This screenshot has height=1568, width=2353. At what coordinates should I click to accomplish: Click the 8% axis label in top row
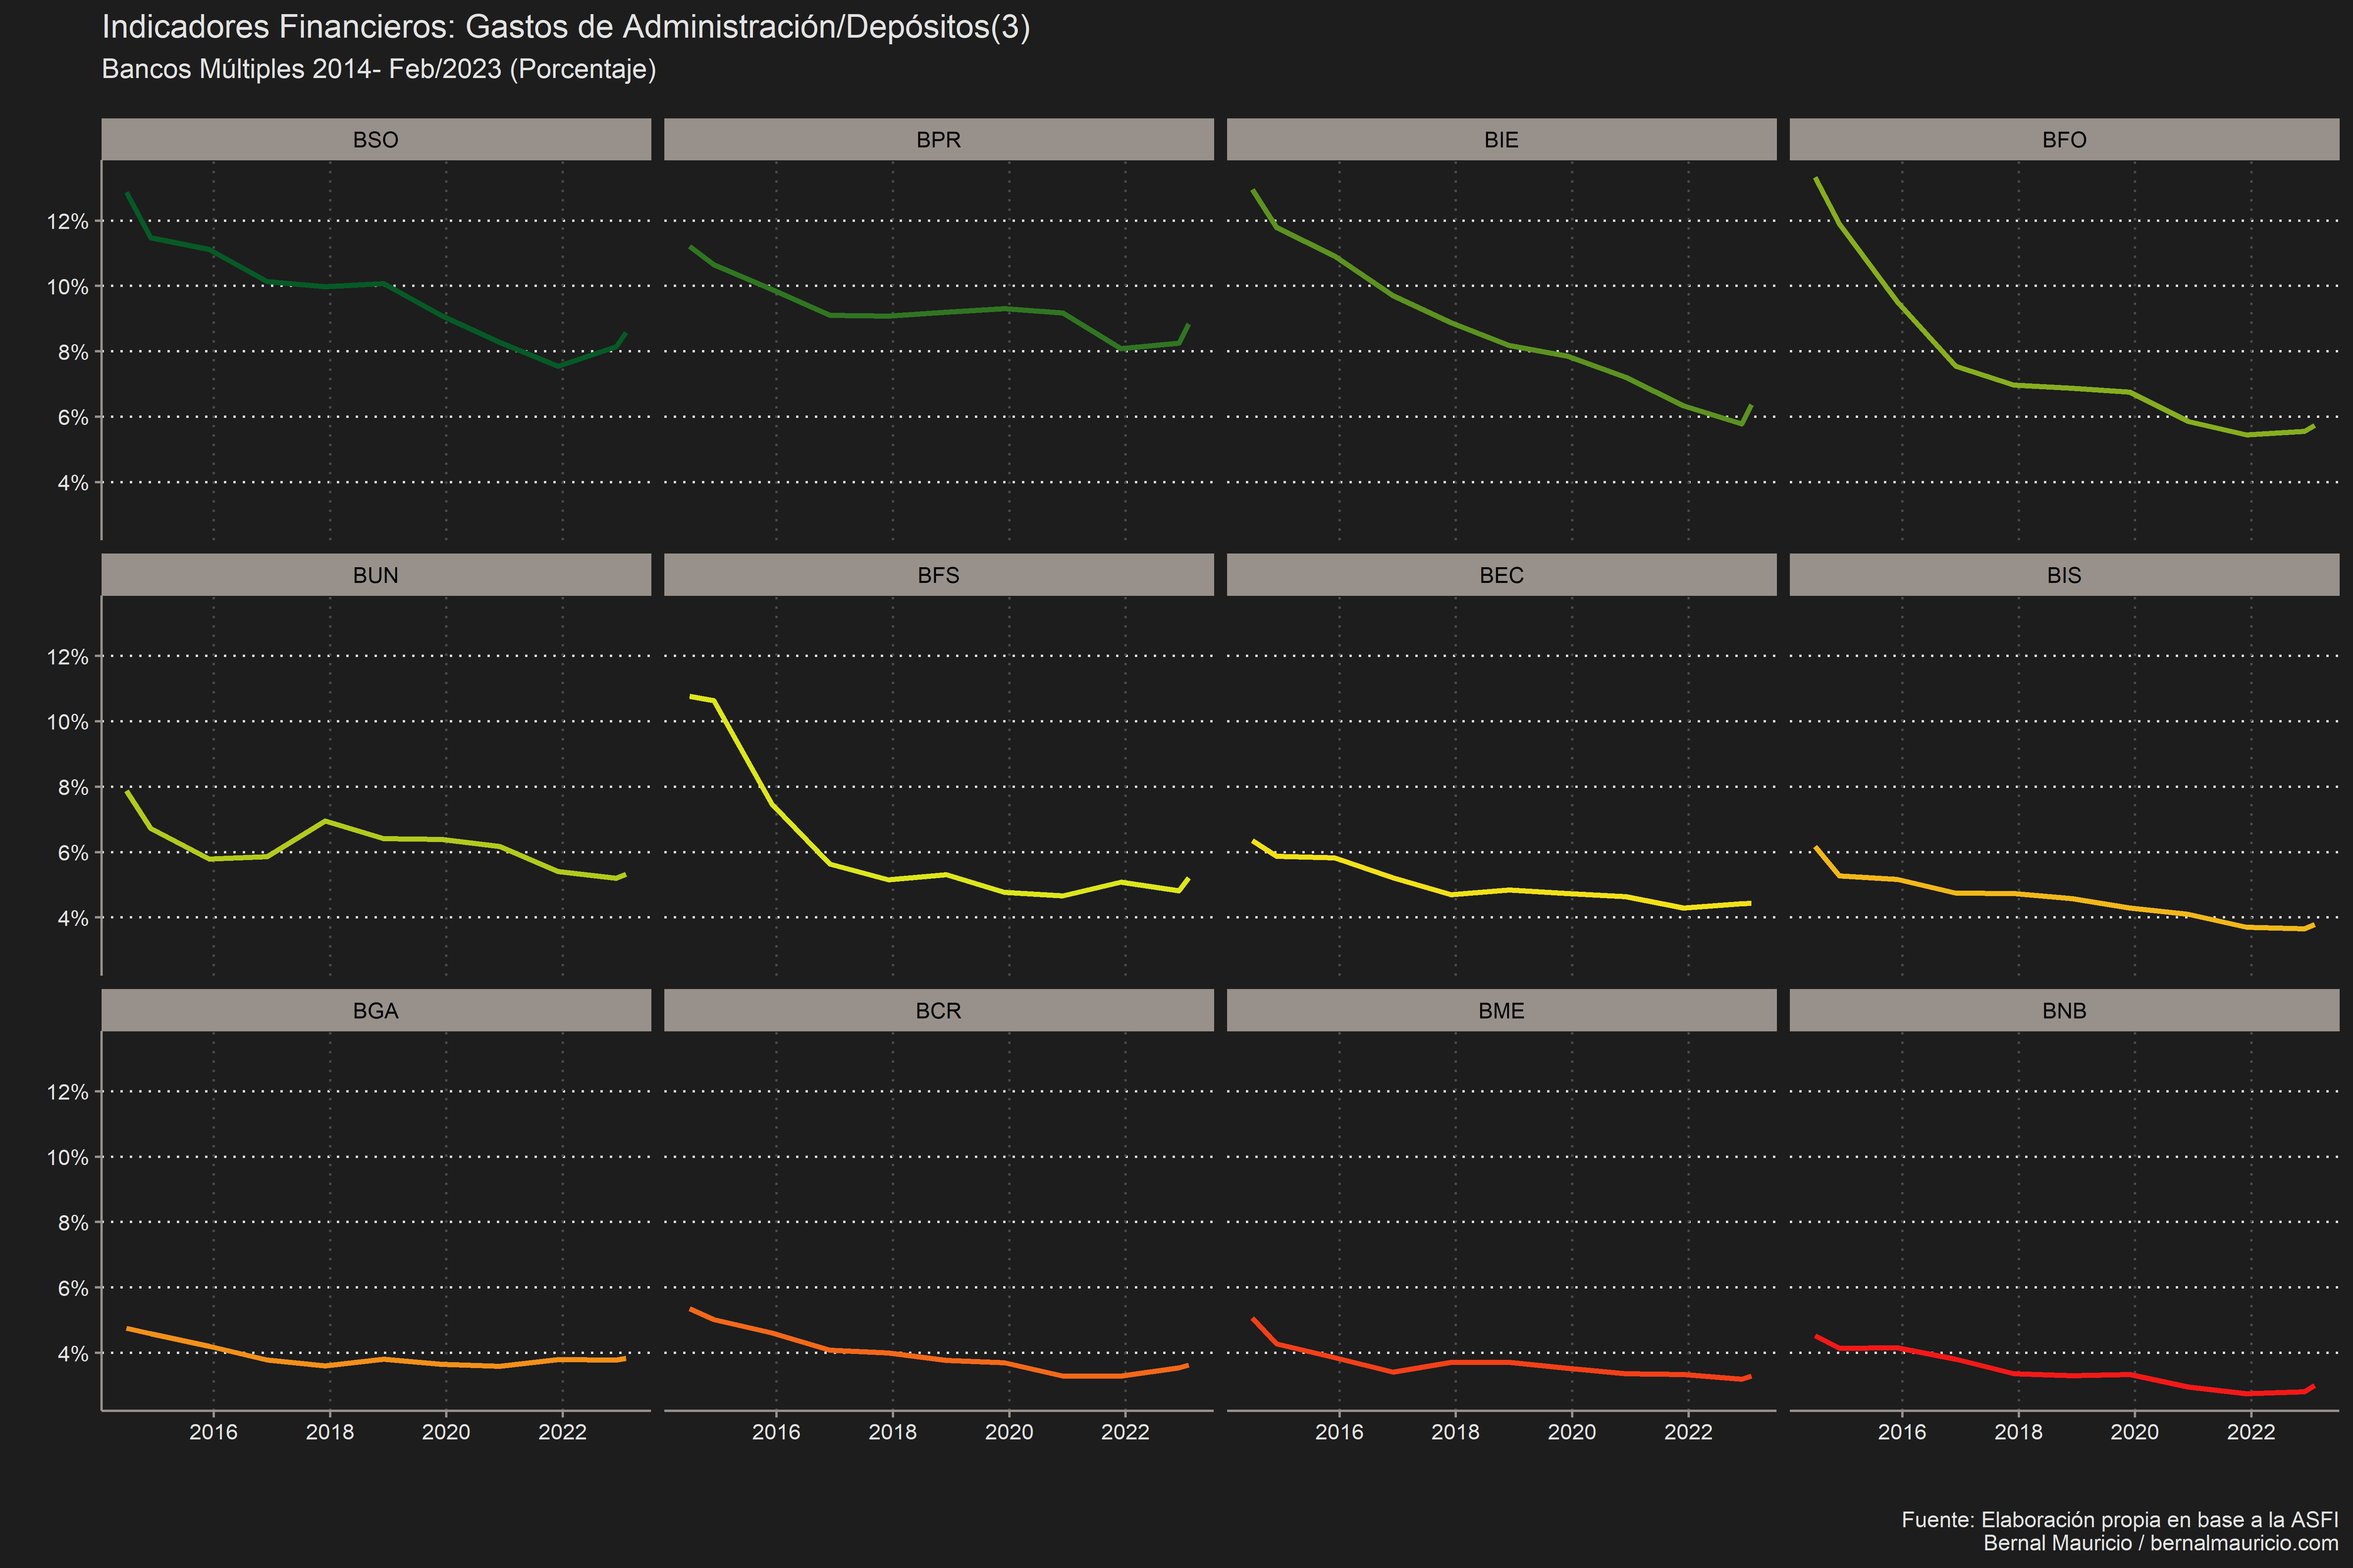[x=73, y=352]
